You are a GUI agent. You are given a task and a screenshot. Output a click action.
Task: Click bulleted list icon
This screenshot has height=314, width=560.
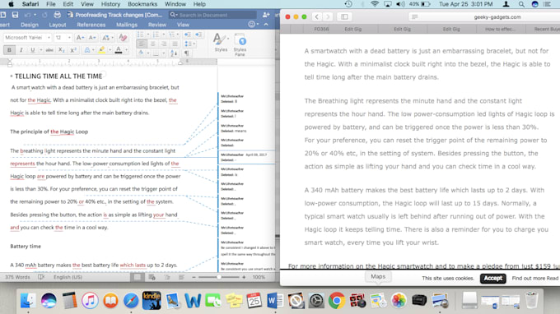140,35
